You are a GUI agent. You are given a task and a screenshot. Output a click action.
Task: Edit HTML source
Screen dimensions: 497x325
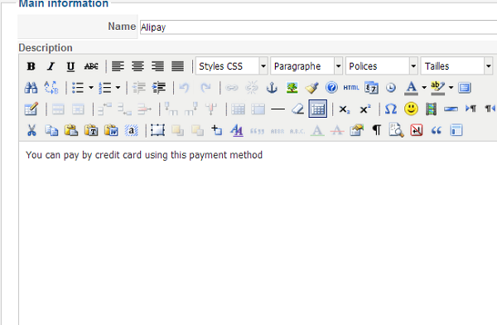[351, 88]
